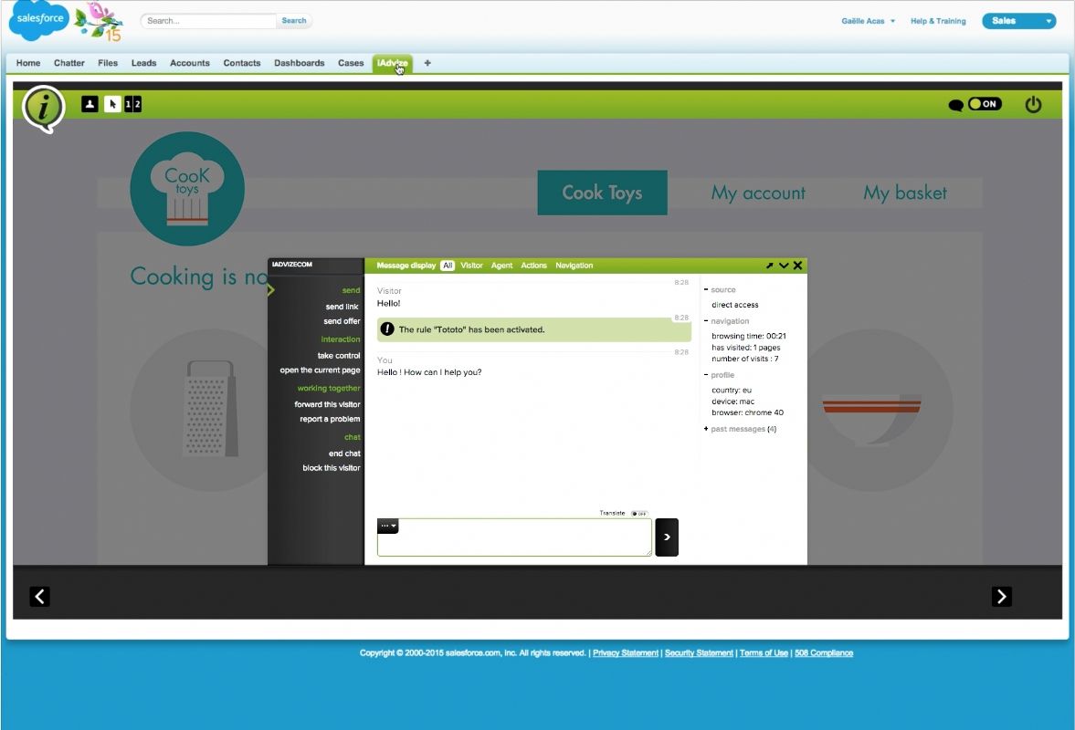Show All messages filter
The width and height of the screenshot is (1075, 730).
tap(447, 266)
